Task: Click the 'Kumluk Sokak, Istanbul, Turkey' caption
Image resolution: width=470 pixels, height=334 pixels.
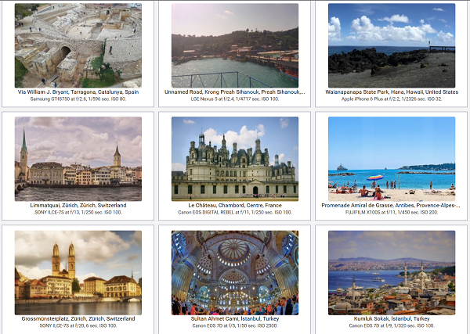Action: (x=392, y=318)
